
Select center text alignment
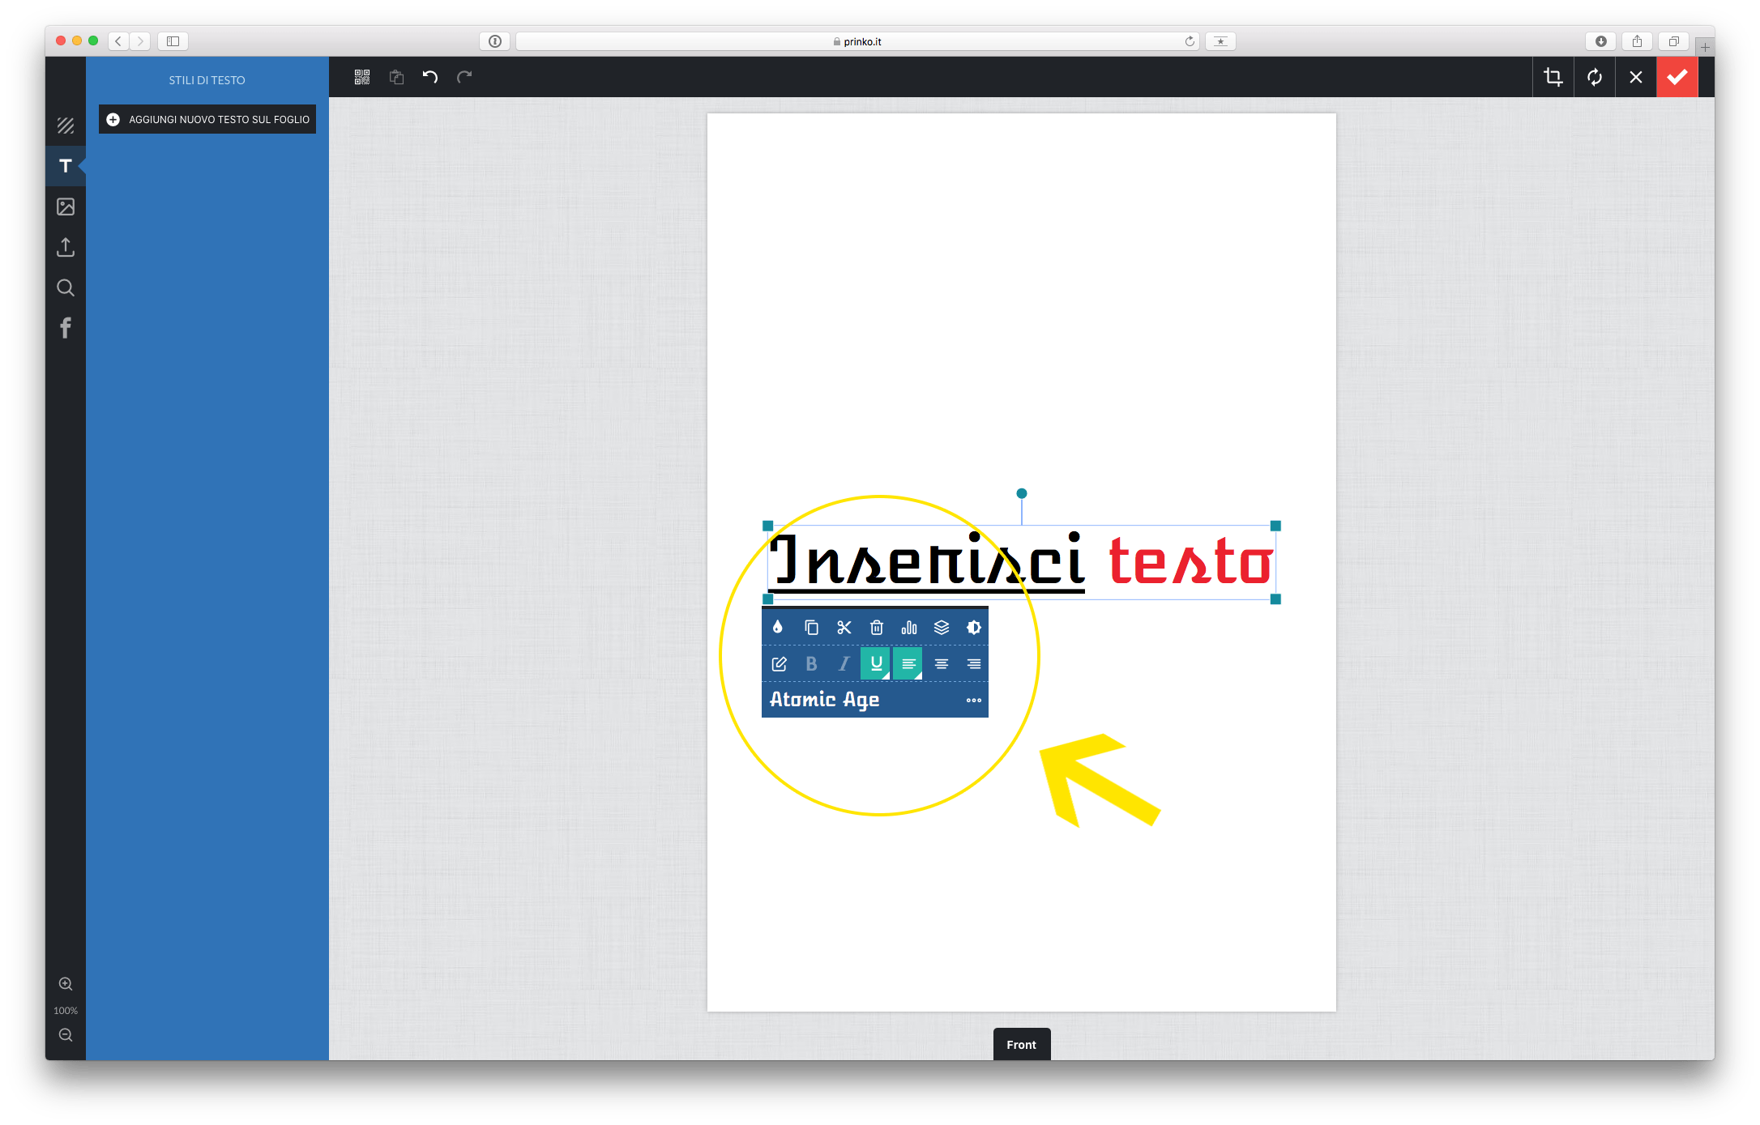click(942, 664)
